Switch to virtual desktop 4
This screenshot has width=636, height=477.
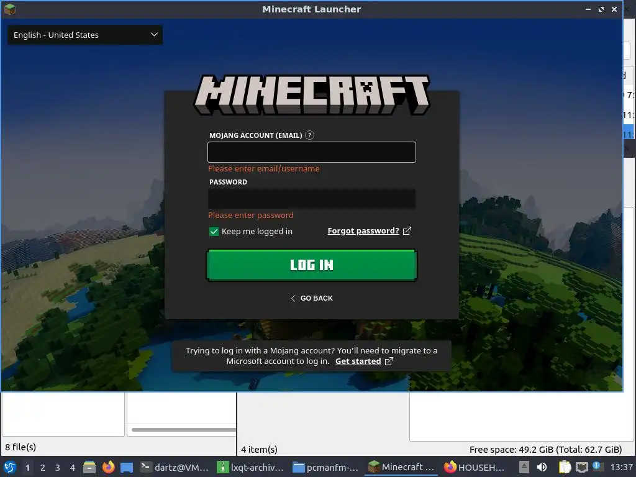pyautogui.click(x=73, y=468)
